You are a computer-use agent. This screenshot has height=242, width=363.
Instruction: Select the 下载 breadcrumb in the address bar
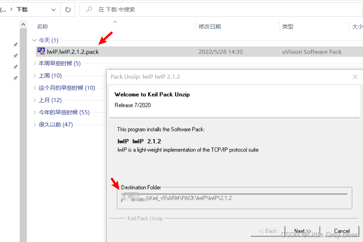click(x=22, y=10)
